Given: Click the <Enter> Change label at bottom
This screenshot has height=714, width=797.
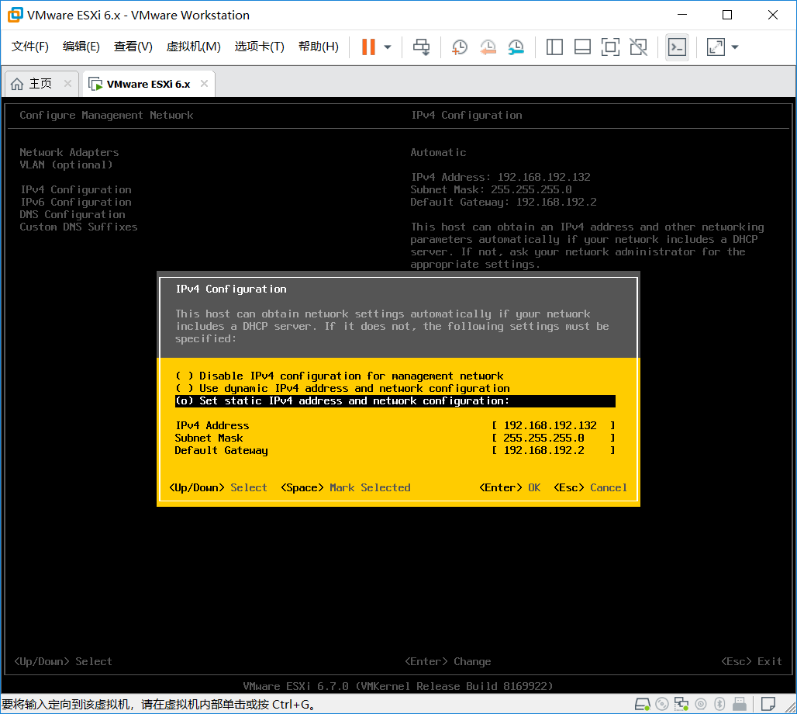Looking at the screenshot, I should 448,661.
